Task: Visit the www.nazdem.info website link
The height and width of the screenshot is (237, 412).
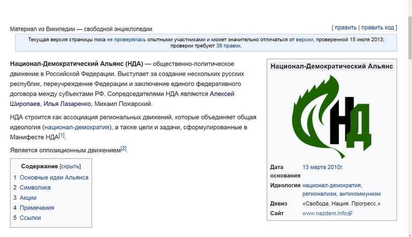Action: coord(325,213)
